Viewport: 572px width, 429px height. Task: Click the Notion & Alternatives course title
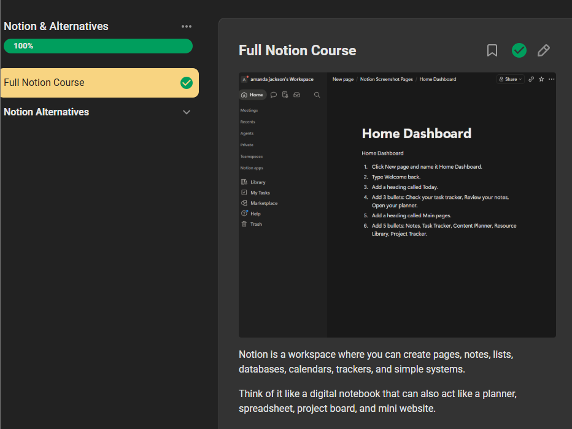point(56,26)
